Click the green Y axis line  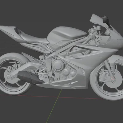54,106
